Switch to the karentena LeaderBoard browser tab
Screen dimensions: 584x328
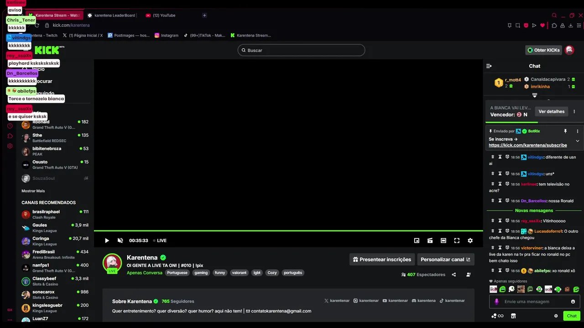click(113, 15)
